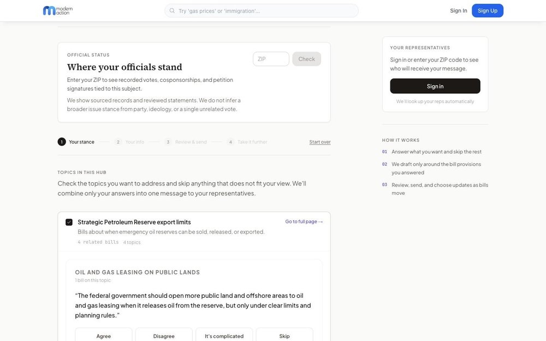Viewport: 546px width, 341px height.
Task: Focus the 'gas prices' search field
Action: (x=262, y=11)
